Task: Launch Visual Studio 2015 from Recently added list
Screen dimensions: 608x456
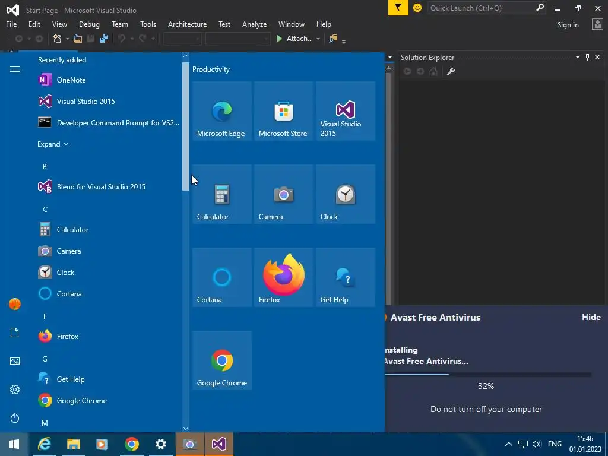Action: pos(109,101)
